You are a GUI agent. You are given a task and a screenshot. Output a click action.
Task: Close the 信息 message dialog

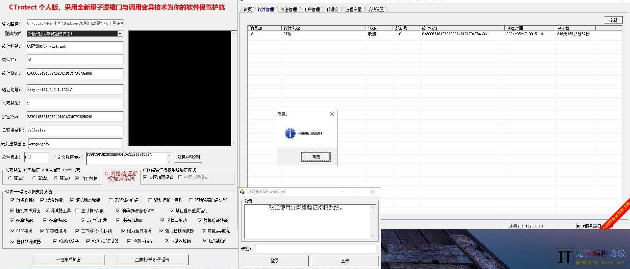point(332,114)
